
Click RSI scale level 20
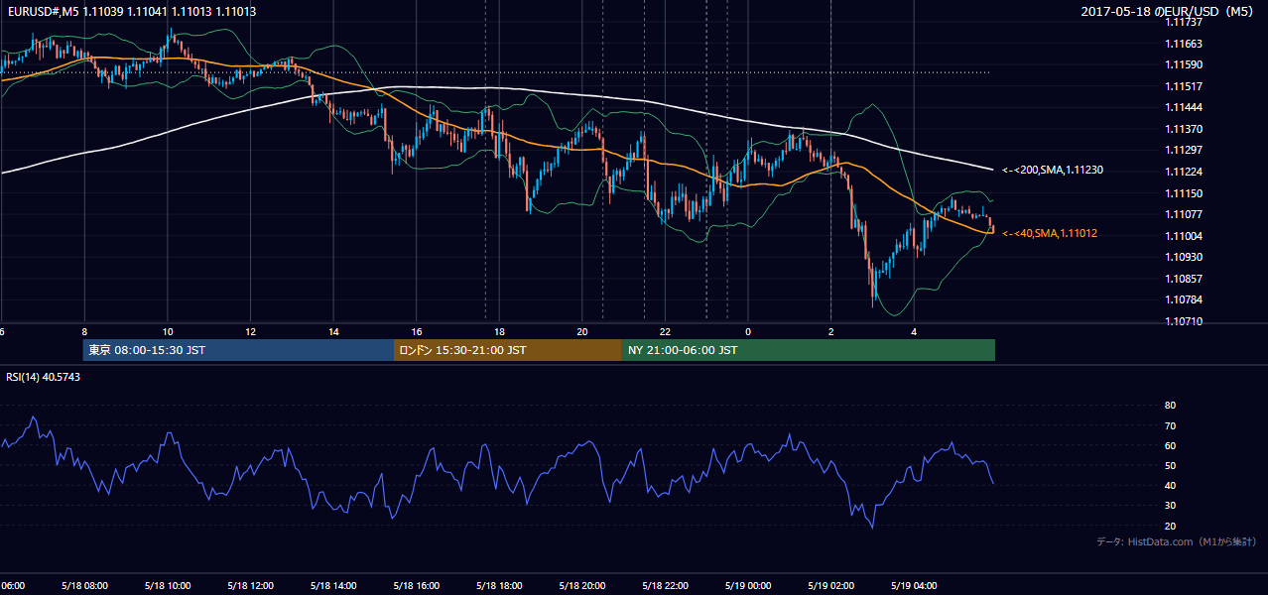coord(1171,526)
